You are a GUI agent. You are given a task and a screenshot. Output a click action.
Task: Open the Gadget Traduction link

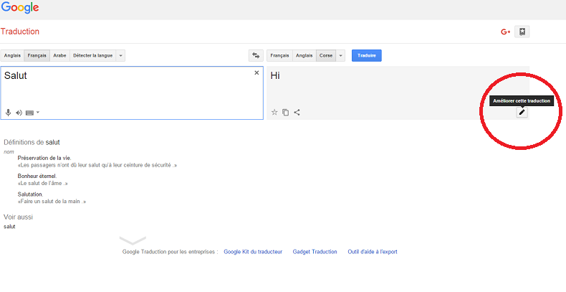315,252
